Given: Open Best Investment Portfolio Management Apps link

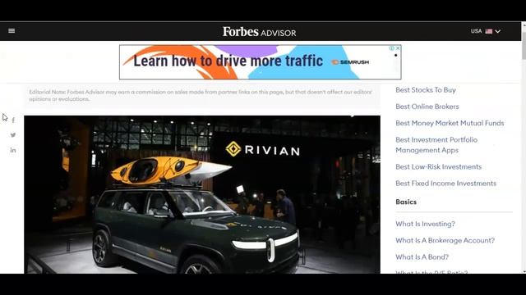Looking at the screenshot, I should (436, 145).
